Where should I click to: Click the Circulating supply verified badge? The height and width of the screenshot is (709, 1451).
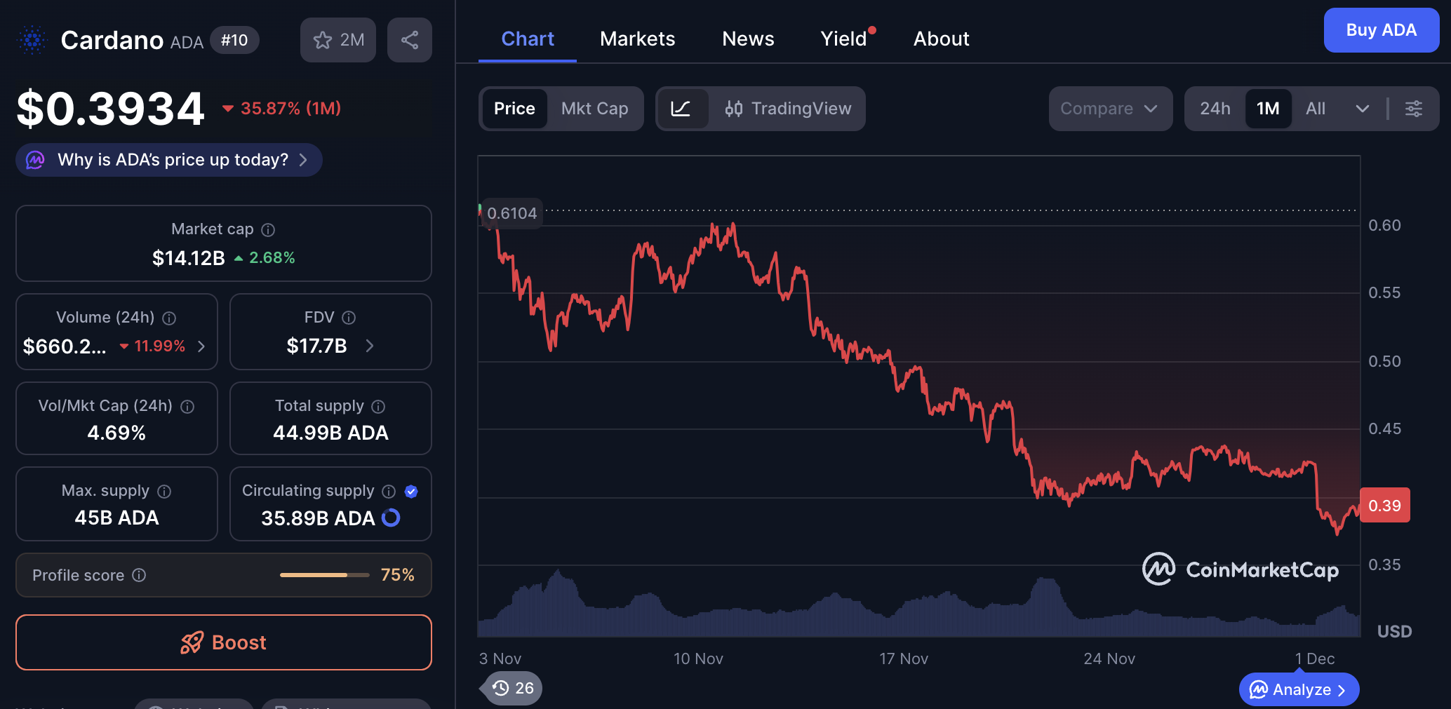click(412, 491)
